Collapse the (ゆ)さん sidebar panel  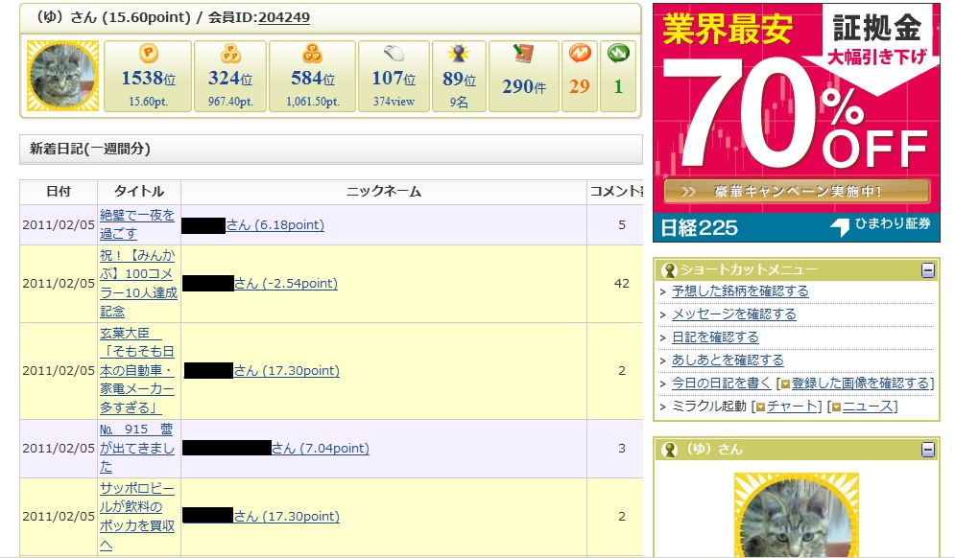[927, 450]
